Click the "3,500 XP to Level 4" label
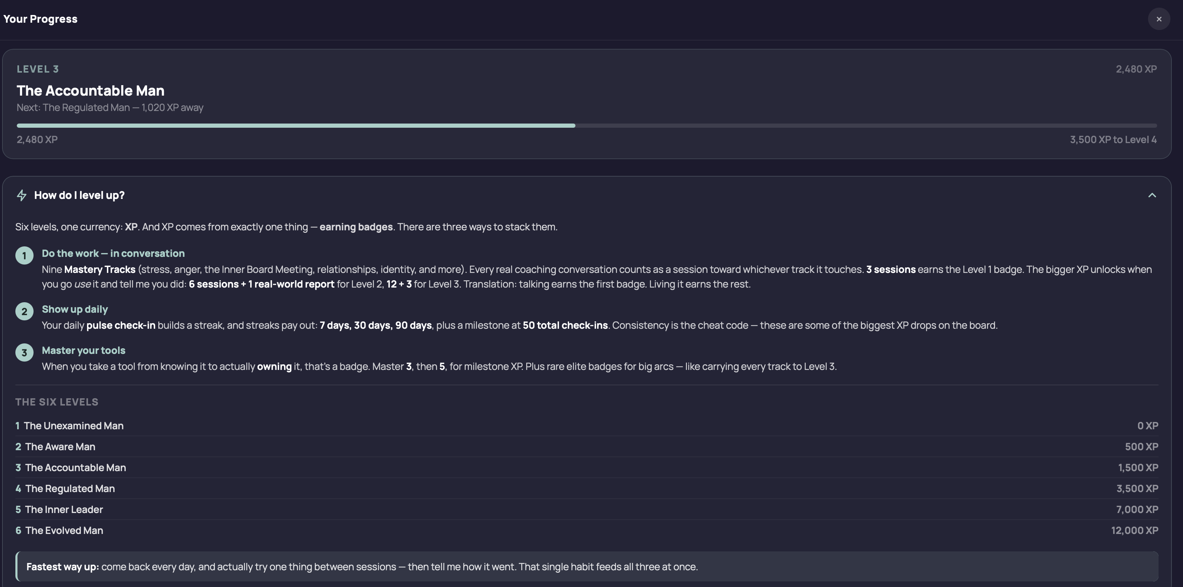1183x587 pixels. click(1113, 139)
